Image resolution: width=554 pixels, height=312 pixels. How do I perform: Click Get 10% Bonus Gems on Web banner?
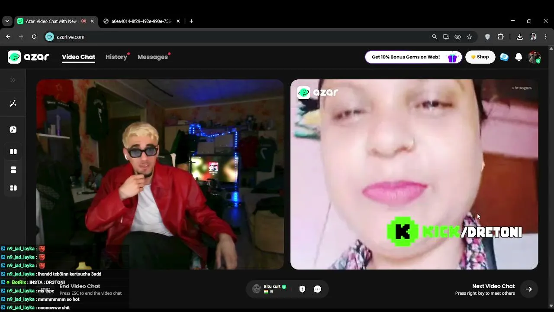tap(413, 57)
